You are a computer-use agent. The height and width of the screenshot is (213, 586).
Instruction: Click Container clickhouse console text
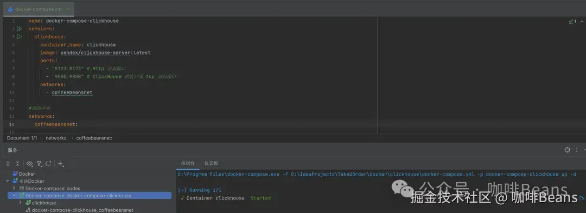(215, 198)
